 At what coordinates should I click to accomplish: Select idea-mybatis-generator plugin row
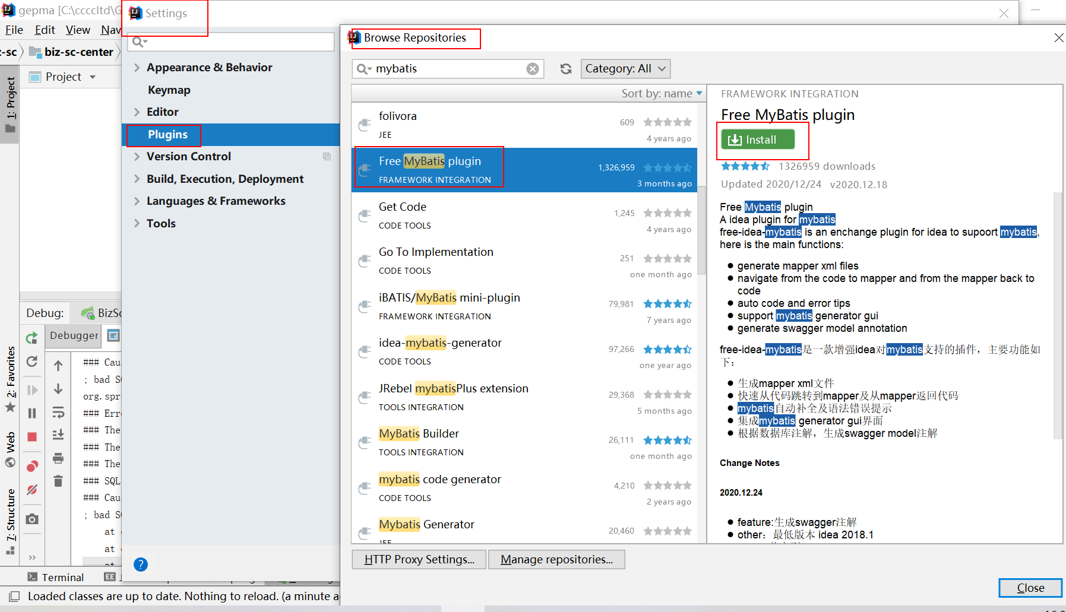pos(524,352)
